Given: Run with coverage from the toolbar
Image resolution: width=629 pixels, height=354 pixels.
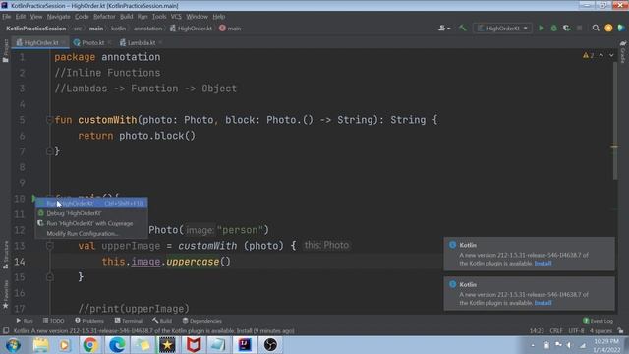Looking at the screenshot, I should pyautogui.click(x=566, y=29).
